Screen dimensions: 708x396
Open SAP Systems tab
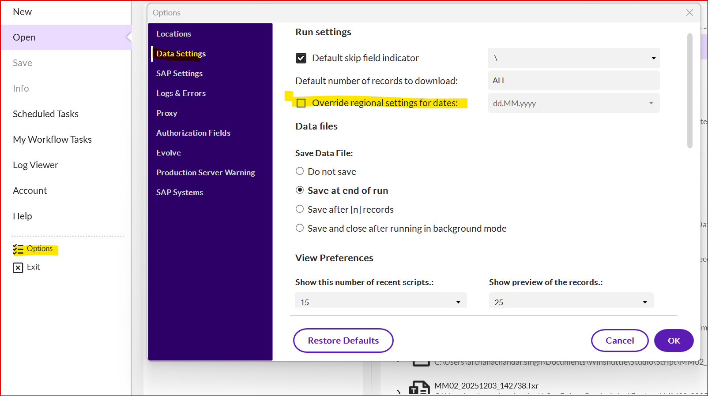pos(180,192)
